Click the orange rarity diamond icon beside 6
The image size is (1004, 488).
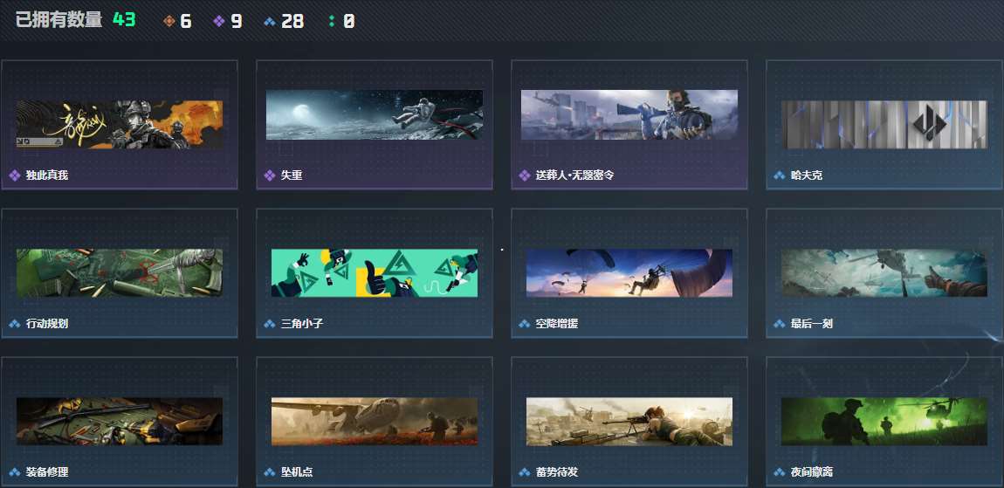point(169,21)
